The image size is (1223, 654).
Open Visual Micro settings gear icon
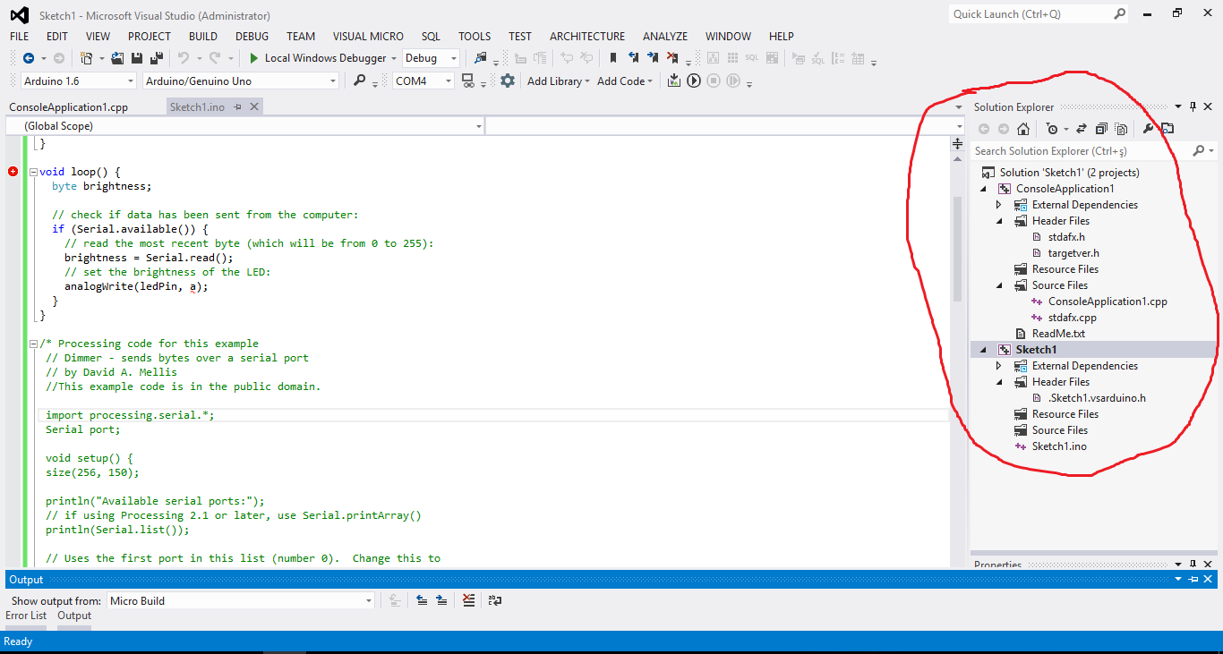(508, 81)
